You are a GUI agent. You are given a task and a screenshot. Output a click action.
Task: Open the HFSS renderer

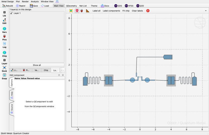(129, 6)
